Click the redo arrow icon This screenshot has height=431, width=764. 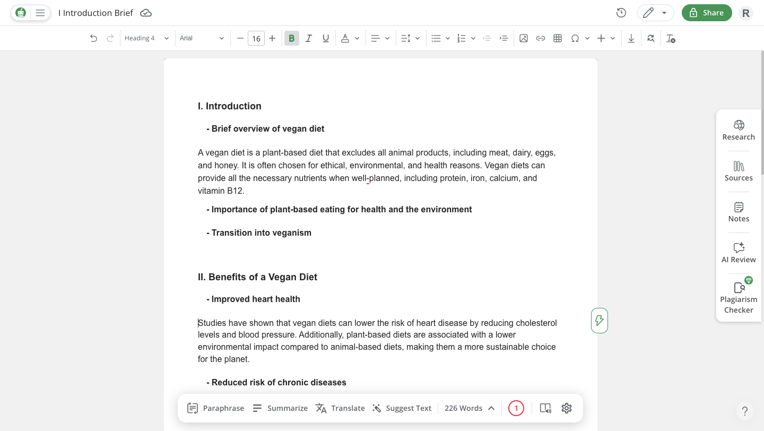(110, 38)
